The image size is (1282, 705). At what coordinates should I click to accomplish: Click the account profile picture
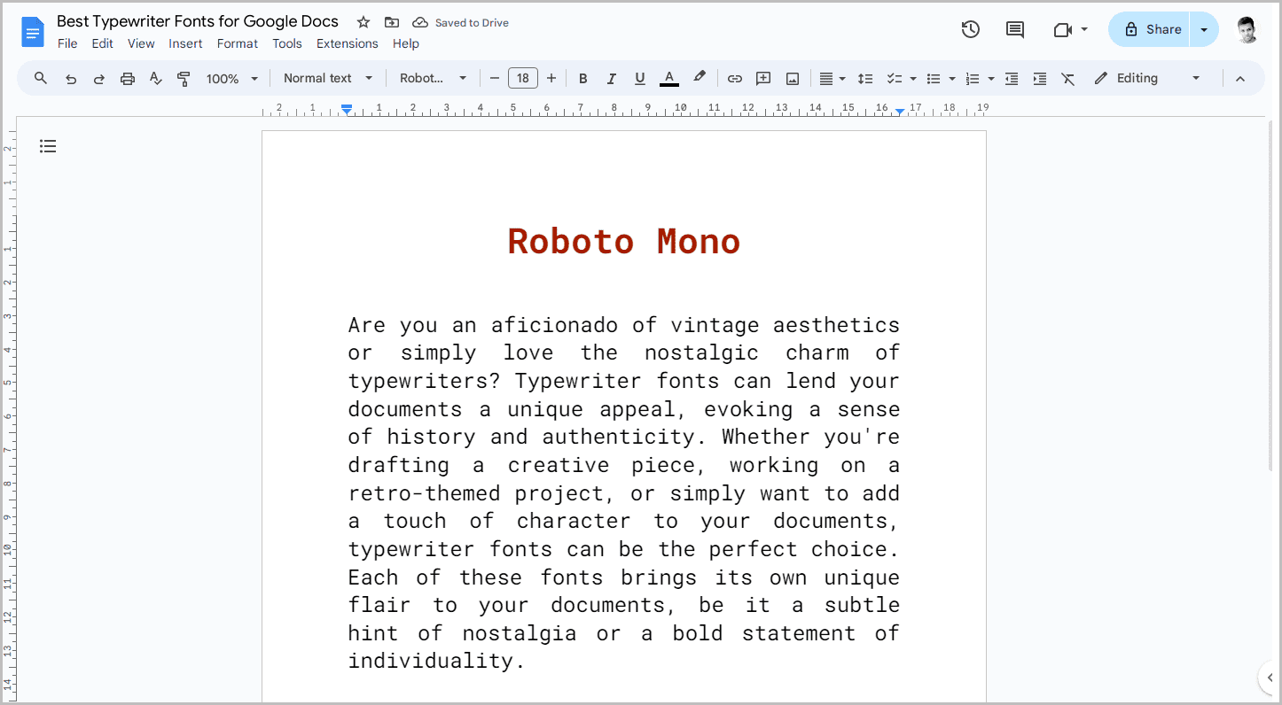click(x=1247, y=29)
